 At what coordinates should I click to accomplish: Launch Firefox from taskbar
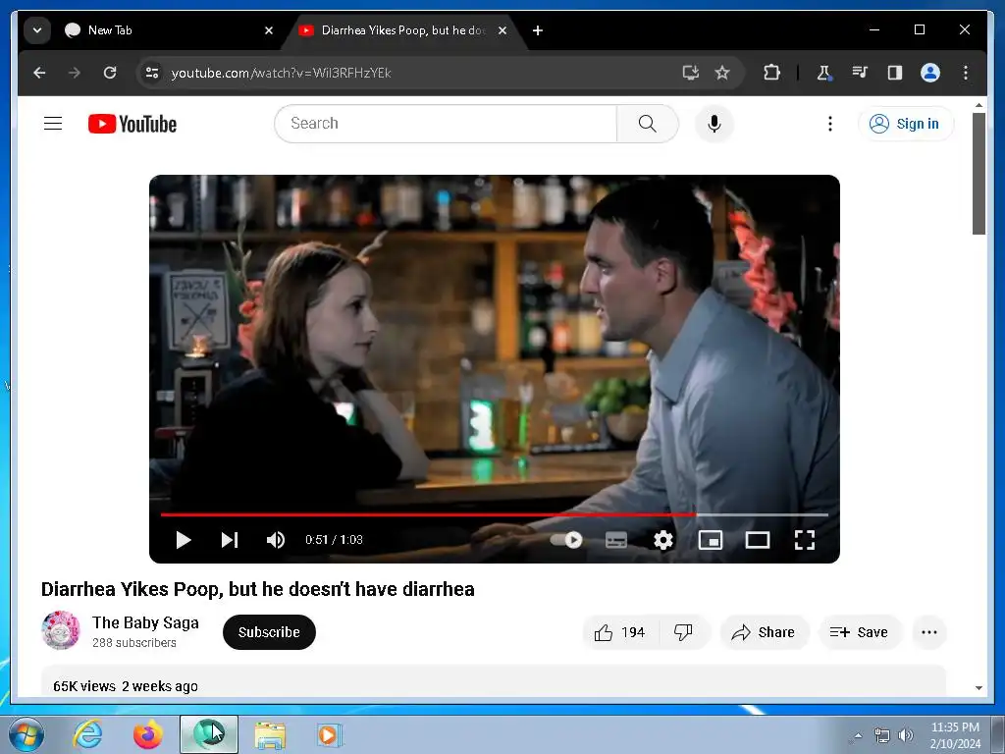click(x=147, y=734)
